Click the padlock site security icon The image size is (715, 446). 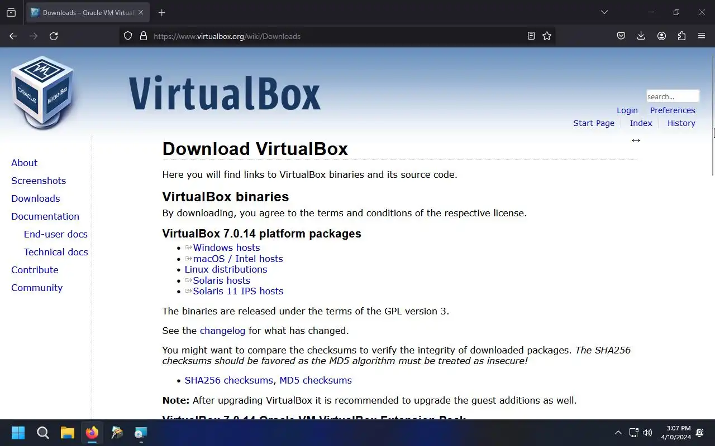(144, 36)
